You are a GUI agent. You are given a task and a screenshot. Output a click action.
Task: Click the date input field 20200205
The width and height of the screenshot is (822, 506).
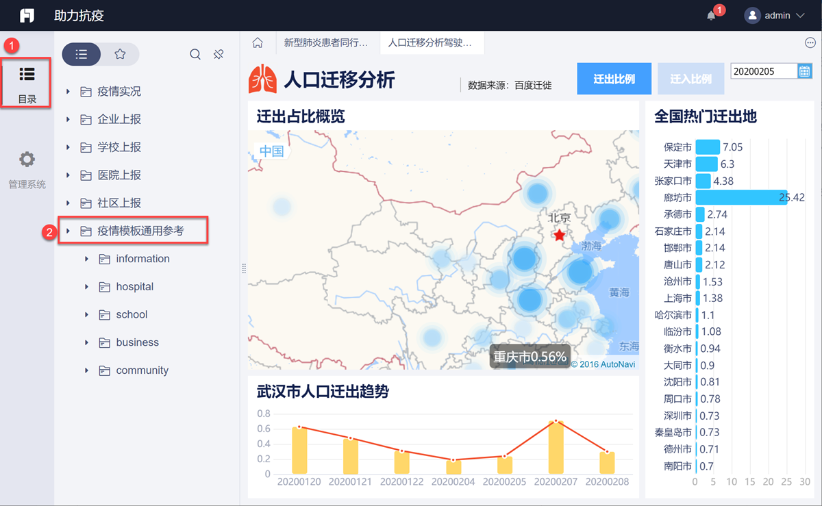coord(763,71)
